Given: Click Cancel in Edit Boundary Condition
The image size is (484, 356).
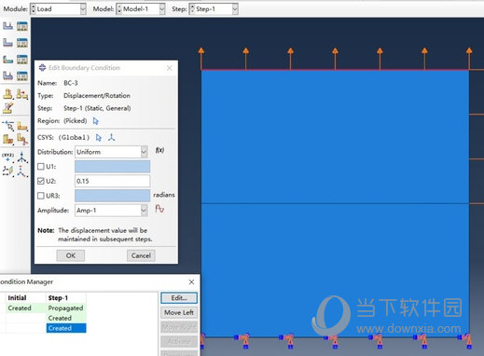Looking at the screenshot, I should pos(141,255).
